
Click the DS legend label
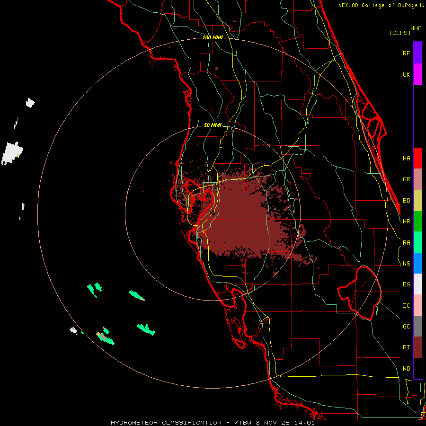click(x=406, y=284)
